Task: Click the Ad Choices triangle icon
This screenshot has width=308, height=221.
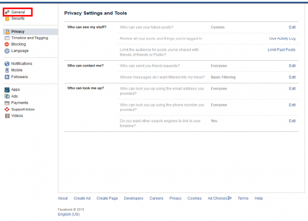Action: [x=230, y=198]
